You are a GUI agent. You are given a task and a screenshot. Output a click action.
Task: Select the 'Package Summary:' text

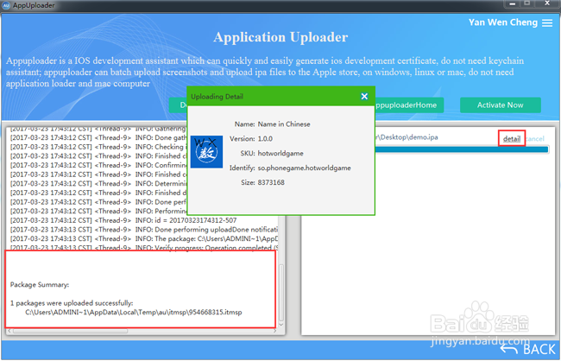pos(40,285)
